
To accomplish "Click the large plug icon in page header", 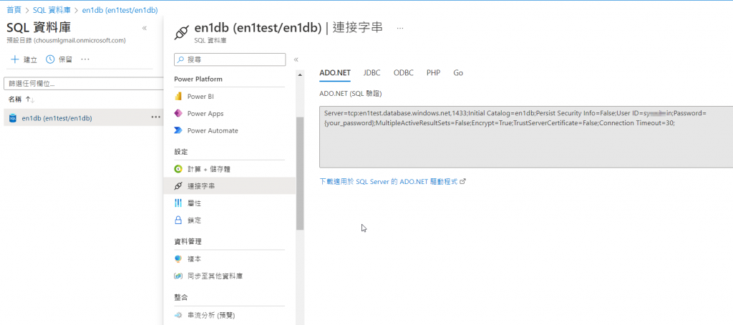I will [x=181, y=32].
